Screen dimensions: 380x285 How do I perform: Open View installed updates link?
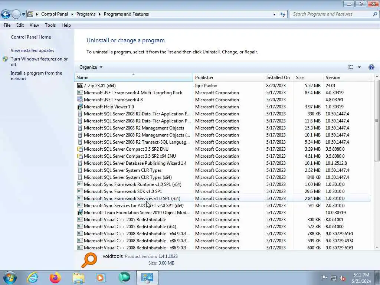(x=33, y=50)
